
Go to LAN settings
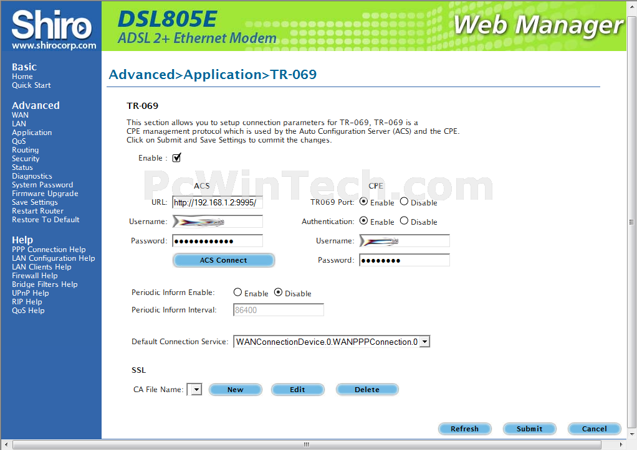click(19, 124)
